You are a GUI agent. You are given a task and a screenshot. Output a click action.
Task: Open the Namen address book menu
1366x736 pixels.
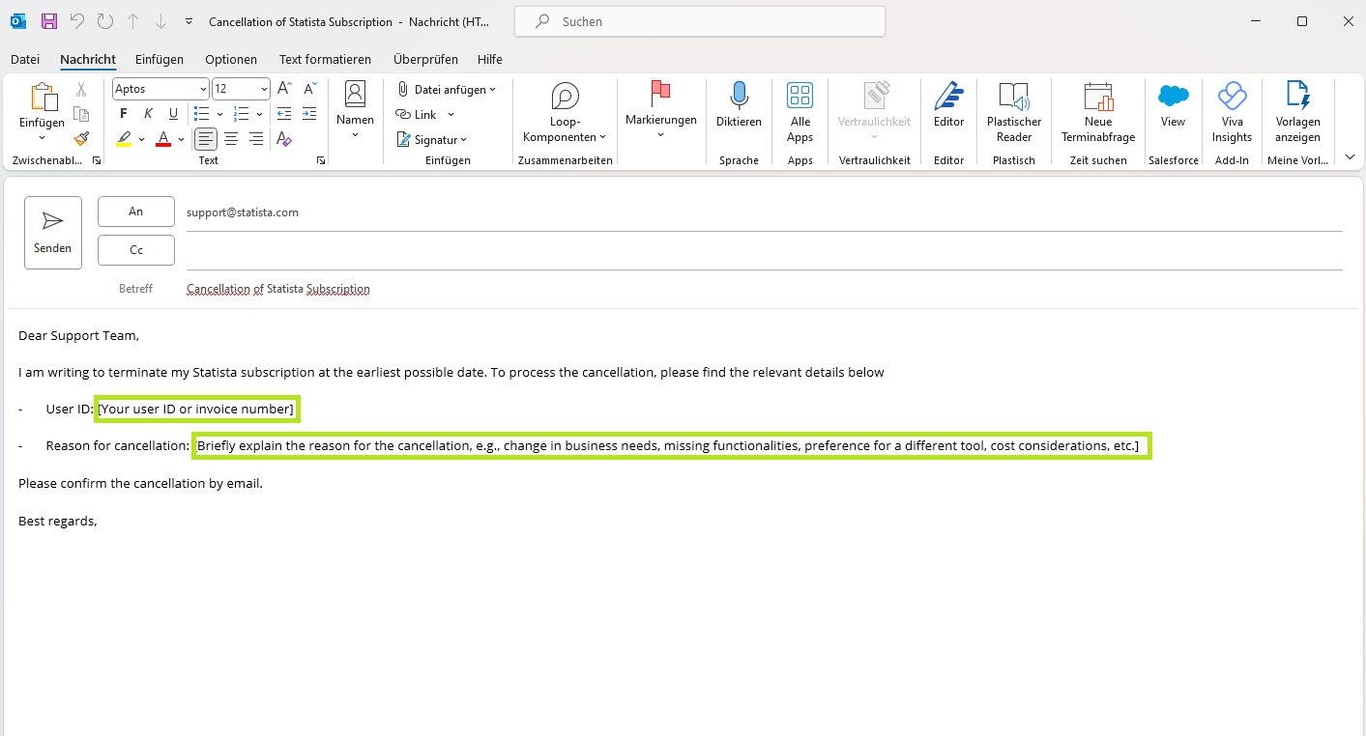point(355,111)
